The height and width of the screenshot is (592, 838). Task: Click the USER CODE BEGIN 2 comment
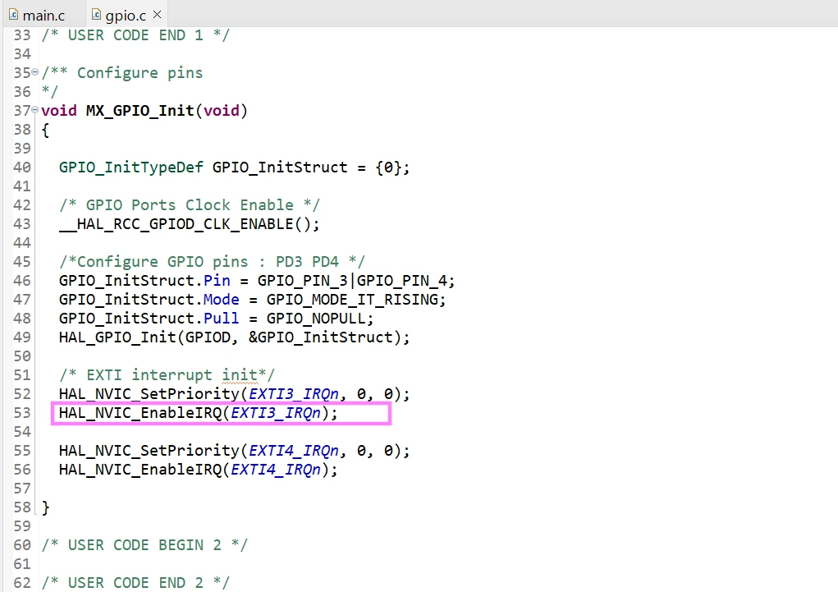click(144, 545)
